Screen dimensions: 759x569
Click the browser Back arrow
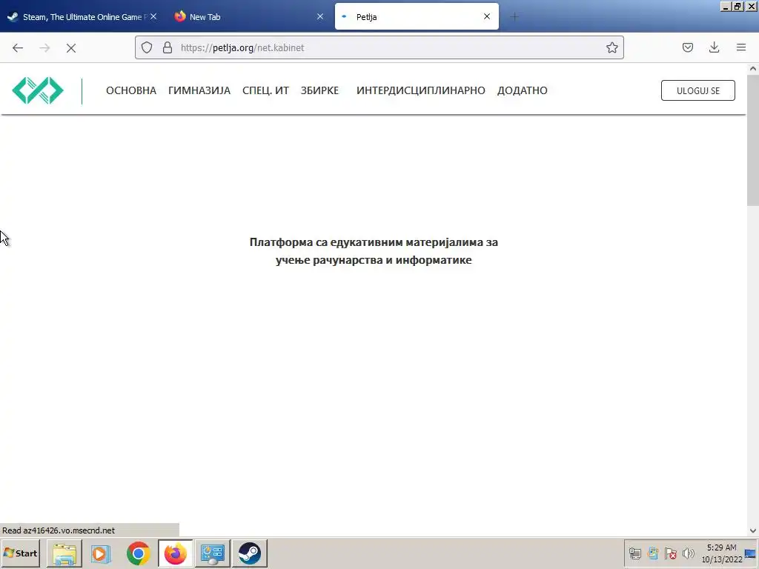[18, 47]
